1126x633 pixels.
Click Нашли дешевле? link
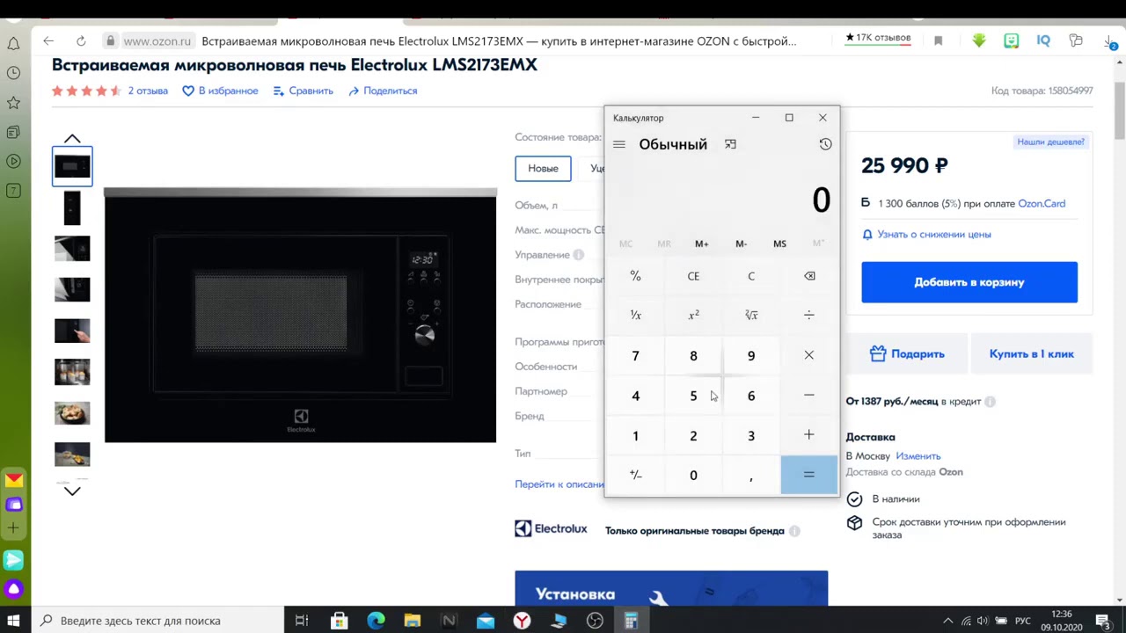pos(1051,142)
